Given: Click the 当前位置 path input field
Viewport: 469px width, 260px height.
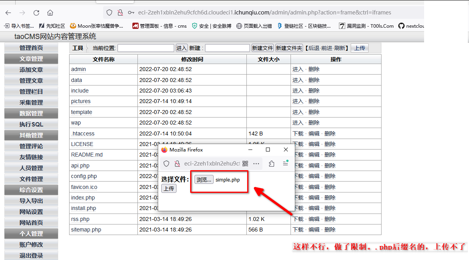Looking at the screenshot, I should 146,48.
